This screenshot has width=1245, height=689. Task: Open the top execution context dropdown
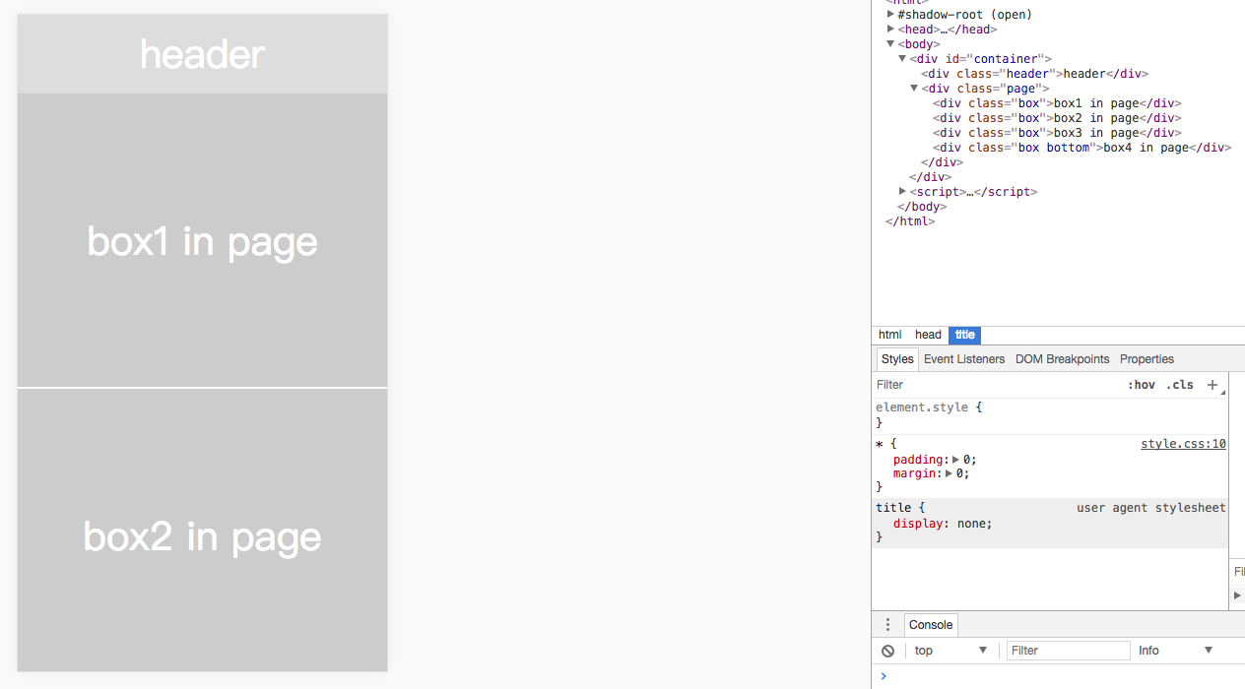[x=950, y=651]
